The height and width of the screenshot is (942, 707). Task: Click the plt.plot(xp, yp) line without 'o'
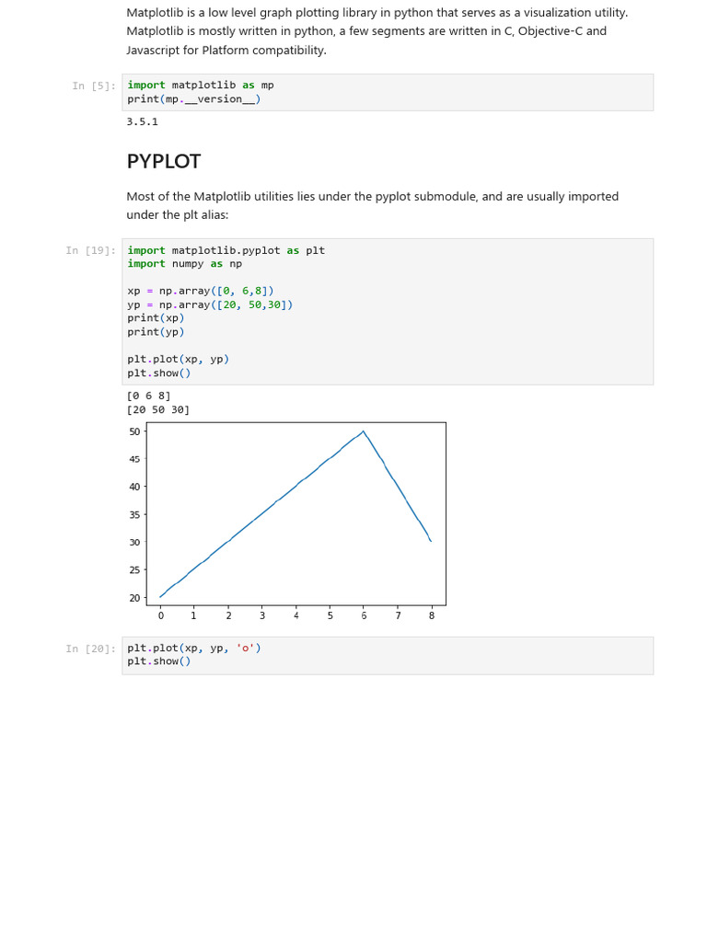(x=178, y=359)
